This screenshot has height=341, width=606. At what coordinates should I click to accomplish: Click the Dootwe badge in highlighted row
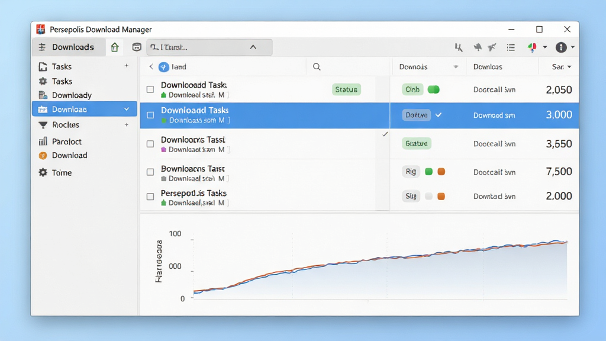(416, 115)
